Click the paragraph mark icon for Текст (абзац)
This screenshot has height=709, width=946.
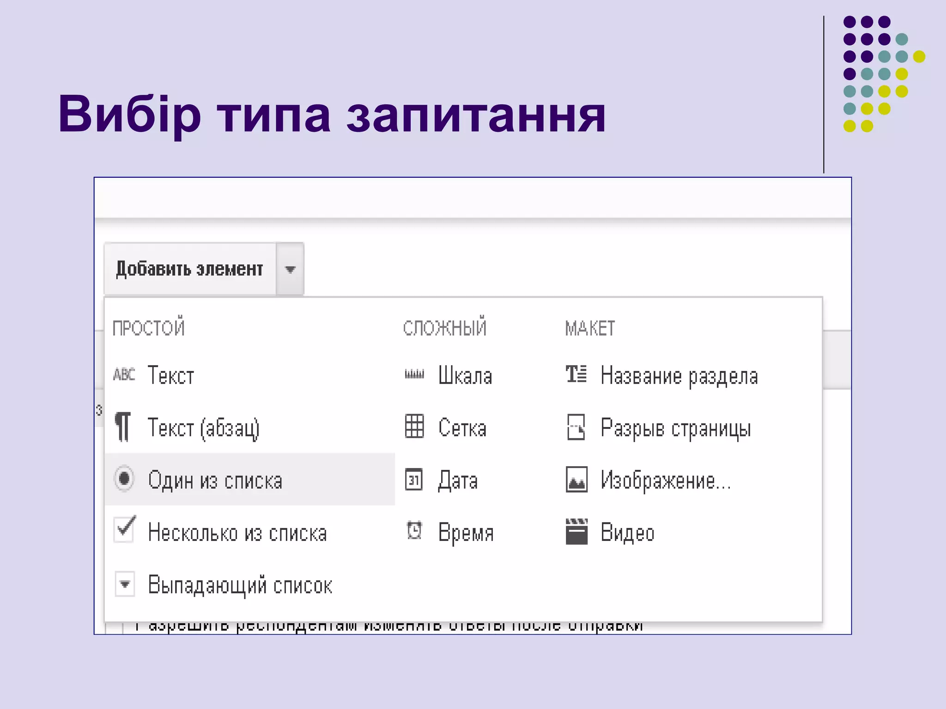[123, 427]
